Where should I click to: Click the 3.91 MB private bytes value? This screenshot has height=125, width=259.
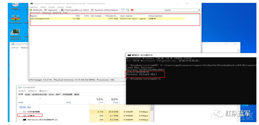coord(113,19)
